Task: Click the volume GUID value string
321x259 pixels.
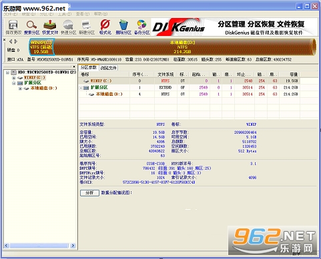Action: (x=159, y=182)
